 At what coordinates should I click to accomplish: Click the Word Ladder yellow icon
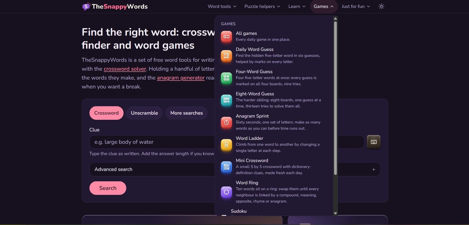[x=226, y=145]
